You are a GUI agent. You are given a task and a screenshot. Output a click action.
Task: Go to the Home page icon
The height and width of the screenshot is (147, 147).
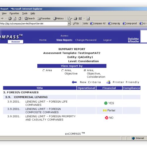pyautogui.click(x=20, y=19)
